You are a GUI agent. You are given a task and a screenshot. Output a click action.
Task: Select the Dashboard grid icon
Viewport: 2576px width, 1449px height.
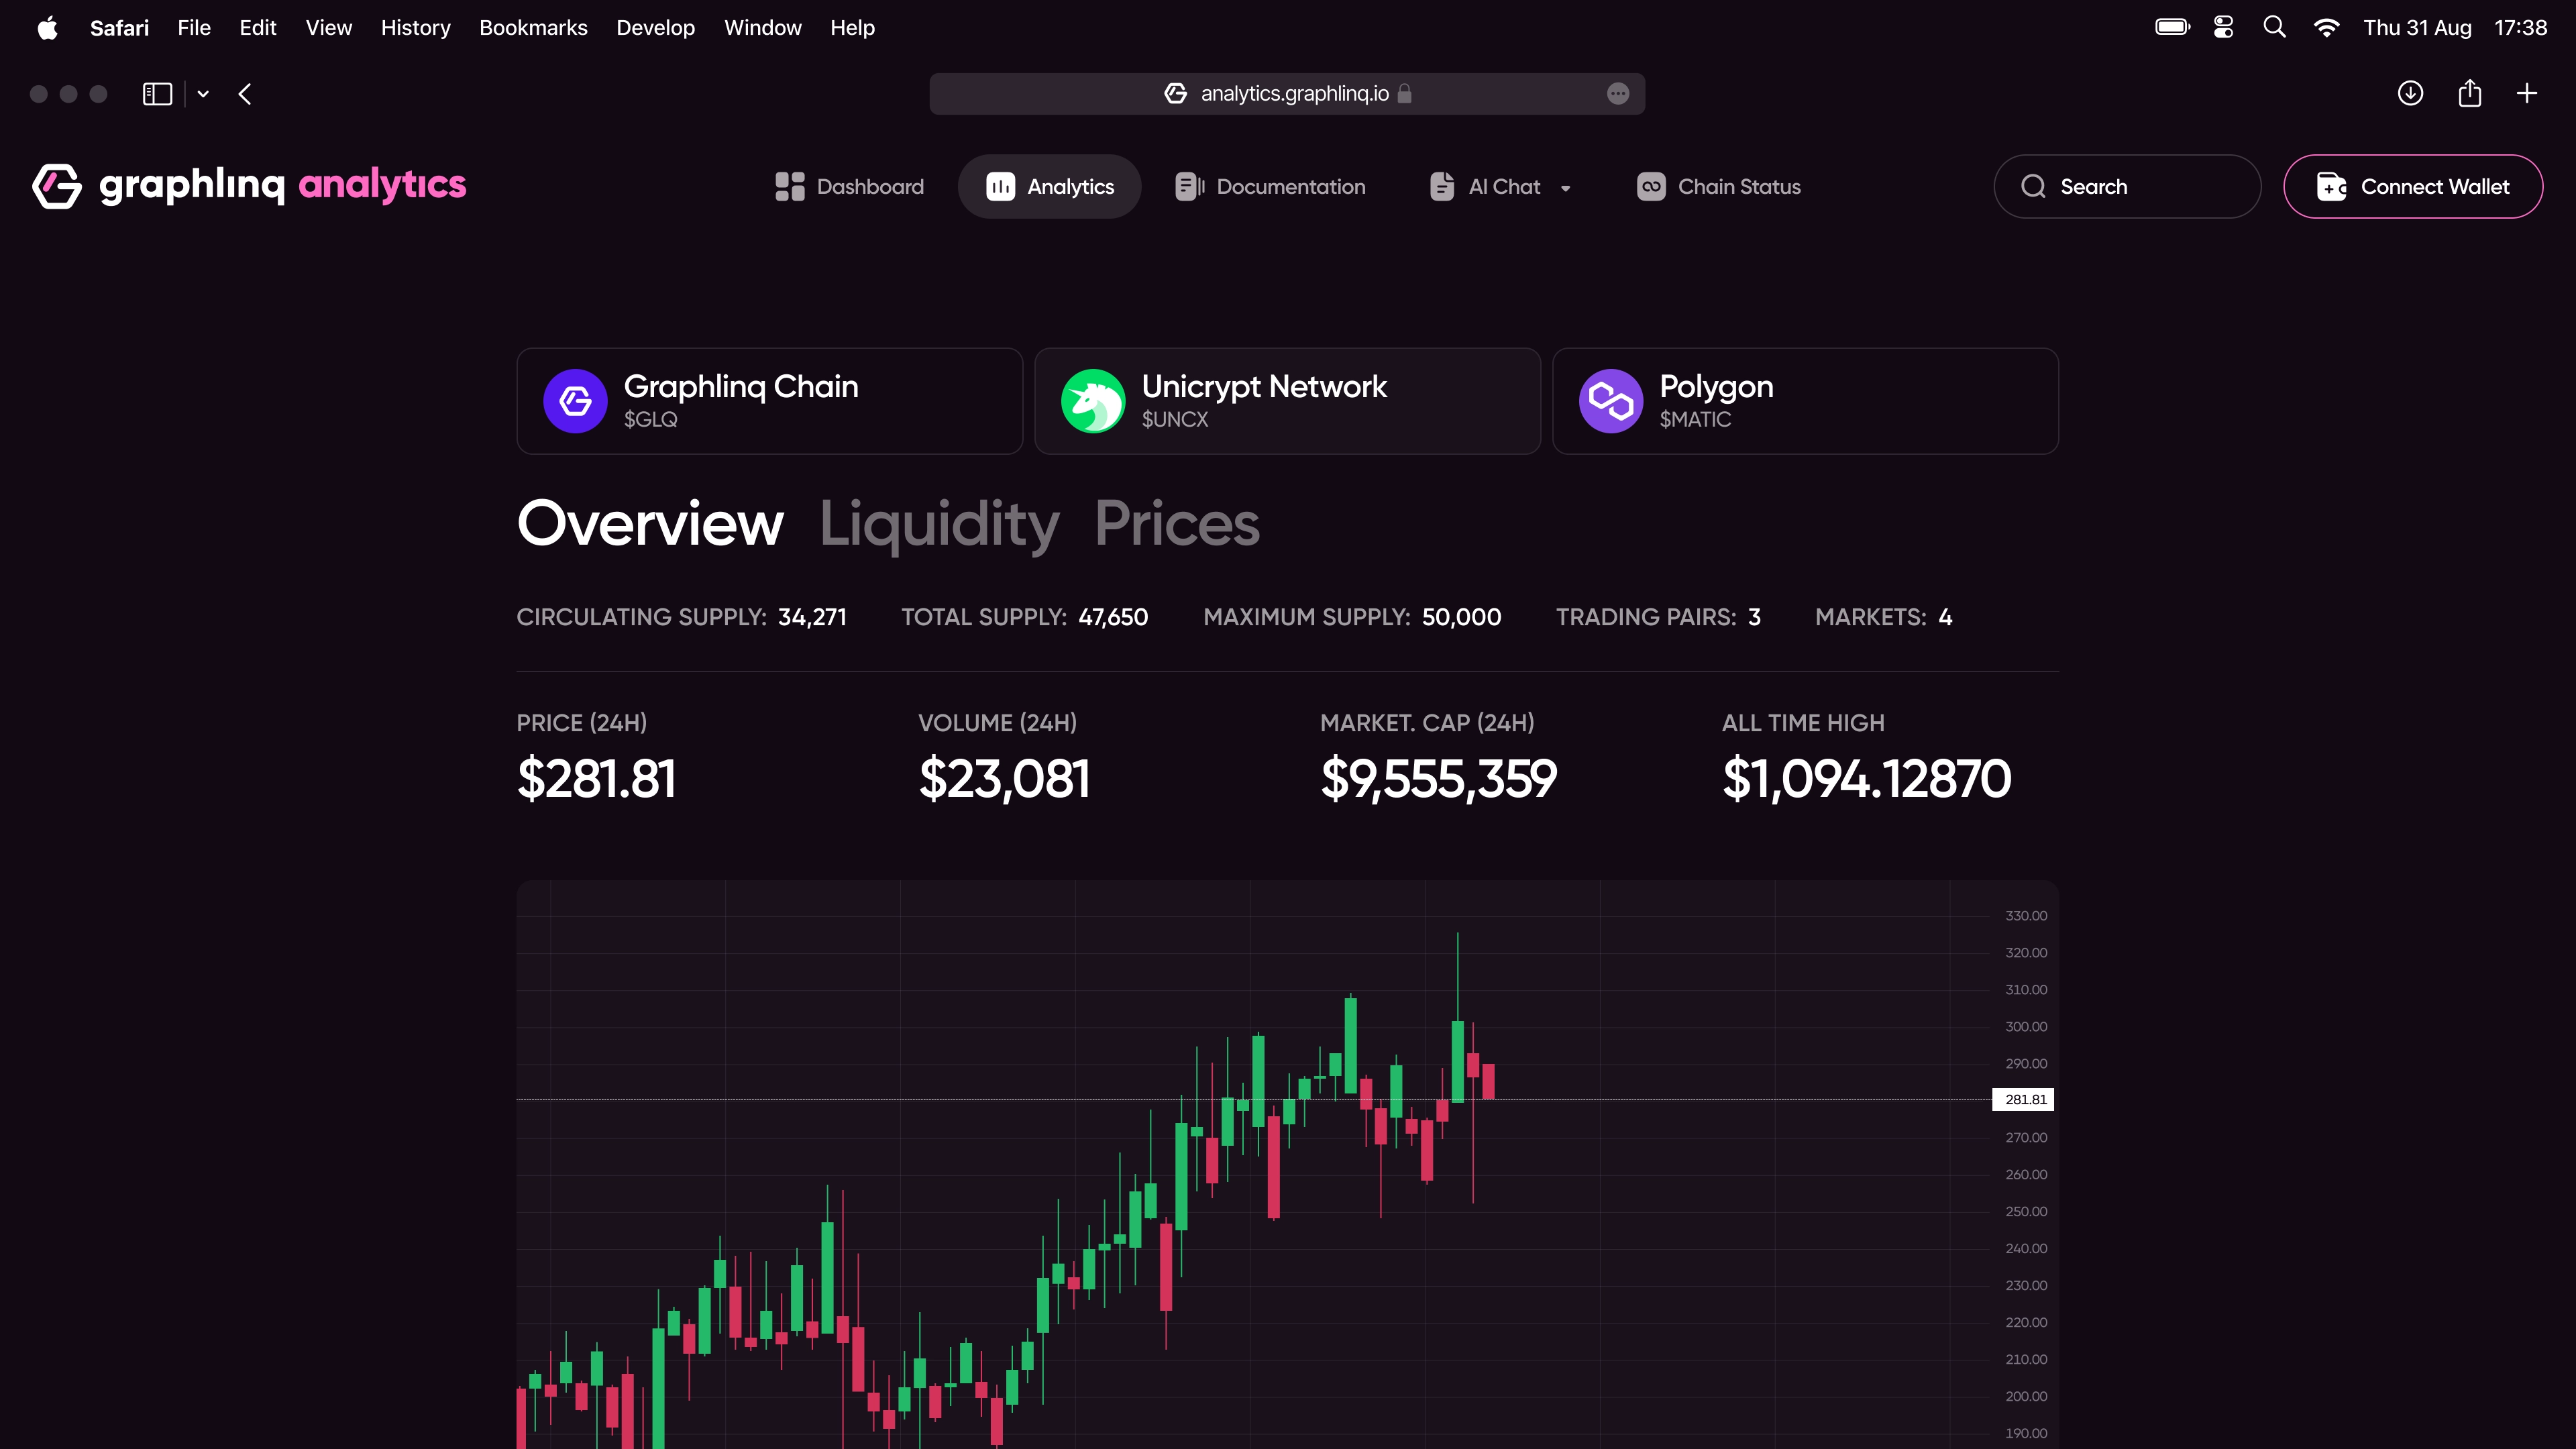coord(789,186)
